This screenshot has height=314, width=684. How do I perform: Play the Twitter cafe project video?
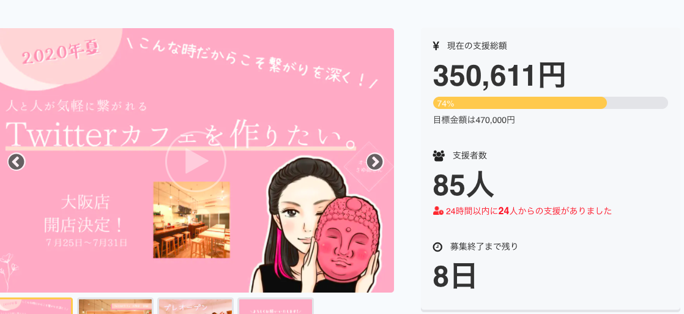pyautogui.click(x=196, y=162)
